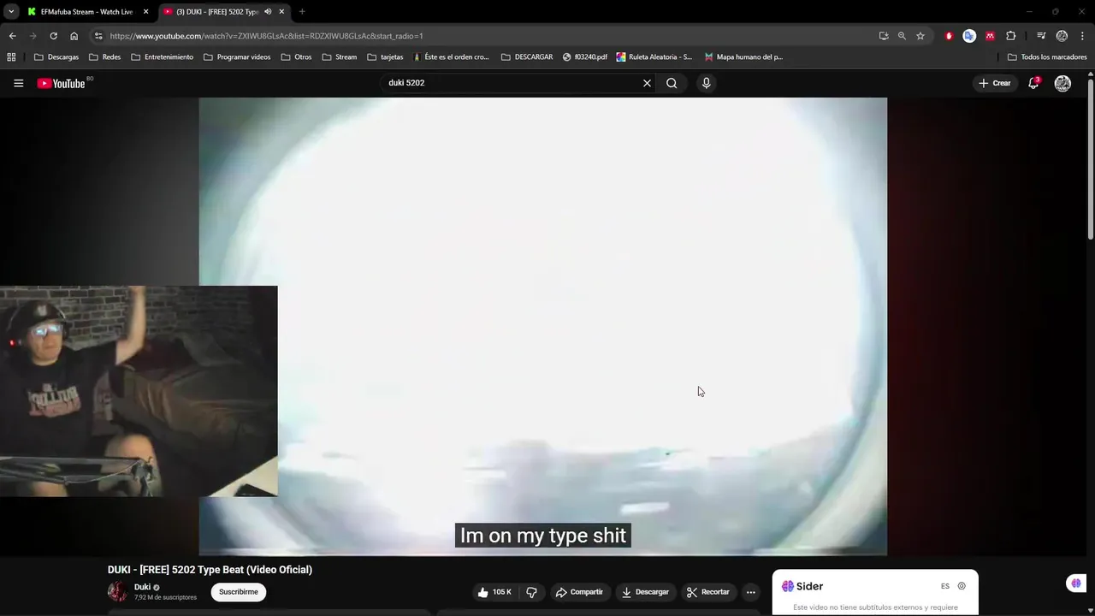Screen dimensions: 1095x616
Task: Open the Crear menu
Action: point(995,83)
